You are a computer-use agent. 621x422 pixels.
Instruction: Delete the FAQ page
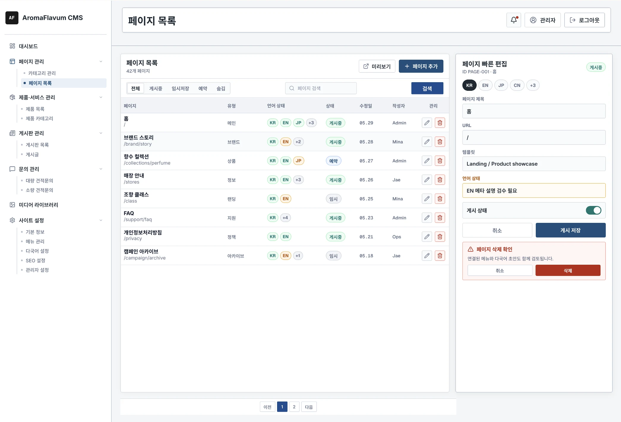(x=440, y=218)
